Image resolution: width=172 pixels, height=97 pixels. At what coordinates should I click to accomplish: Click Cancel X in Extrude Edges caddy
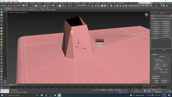tap(102, 49)
